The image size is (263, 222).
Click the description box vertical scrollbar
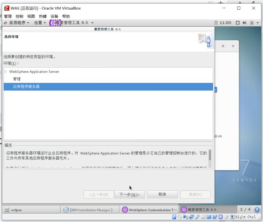(x=210, y=159)
